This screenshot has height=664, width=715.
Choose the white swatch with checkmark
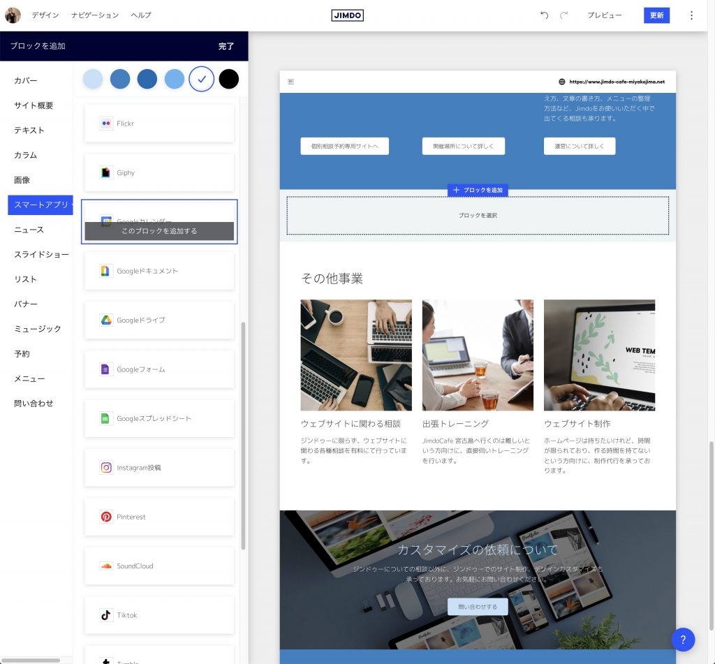pos(202,79)
